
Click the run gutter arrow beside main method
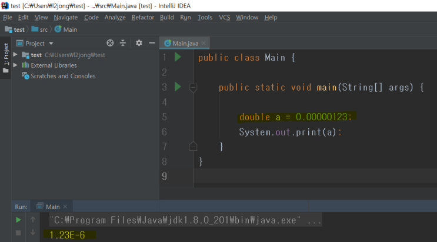click(178, 87)
